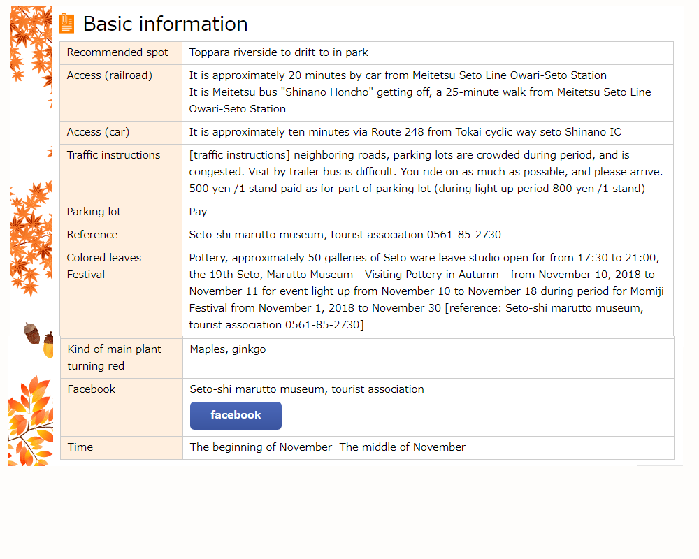This screenshot has height=559, width=699.
Task: Select 'Seto-shi marutto museum, tourist association' above facebook button
Action: (307, 389)
